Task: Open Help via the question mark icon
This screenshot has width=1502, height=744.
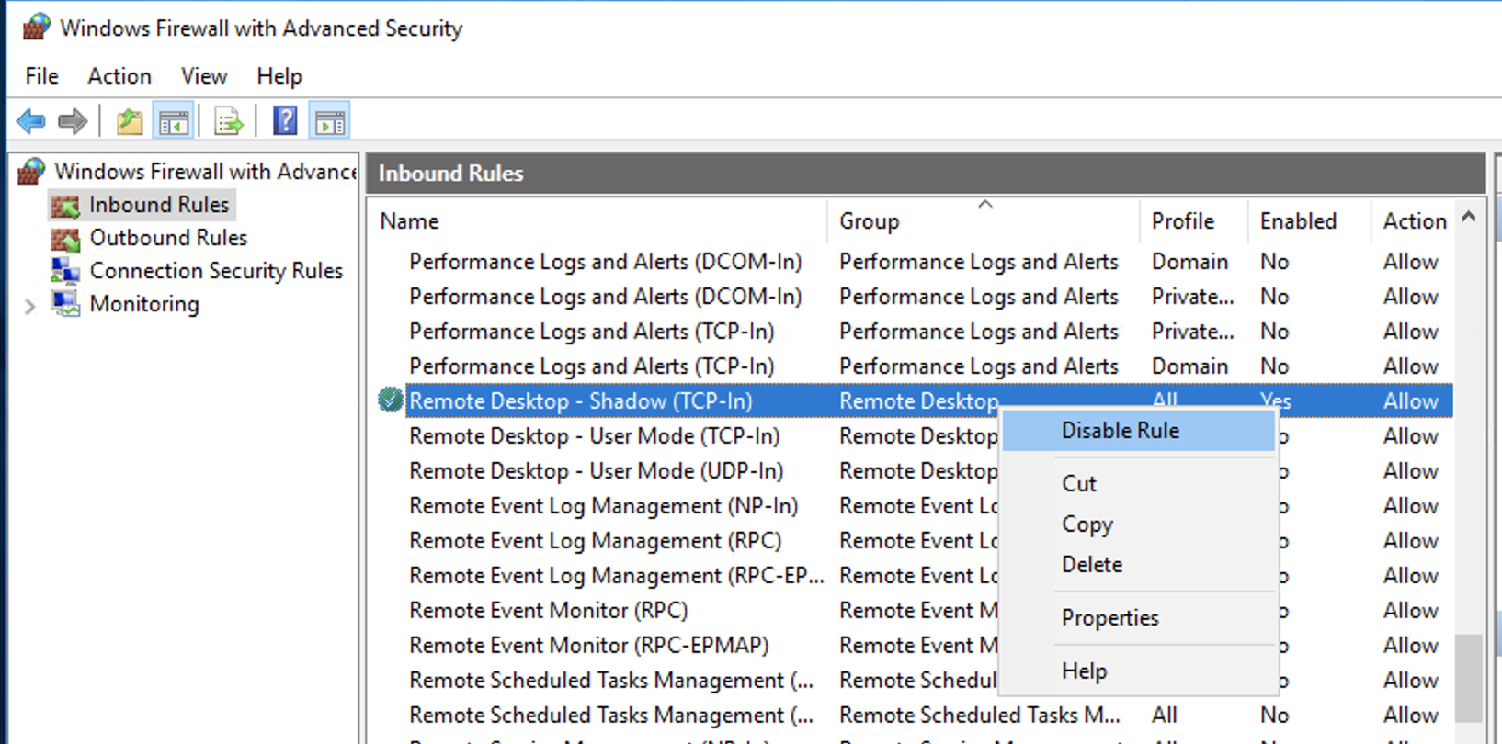Action: click(x=285, y=120)
